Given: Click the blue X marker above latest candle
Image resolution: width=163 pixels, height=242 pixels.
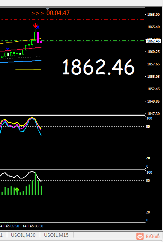Looking at the screenshot, I should [38, 27].
